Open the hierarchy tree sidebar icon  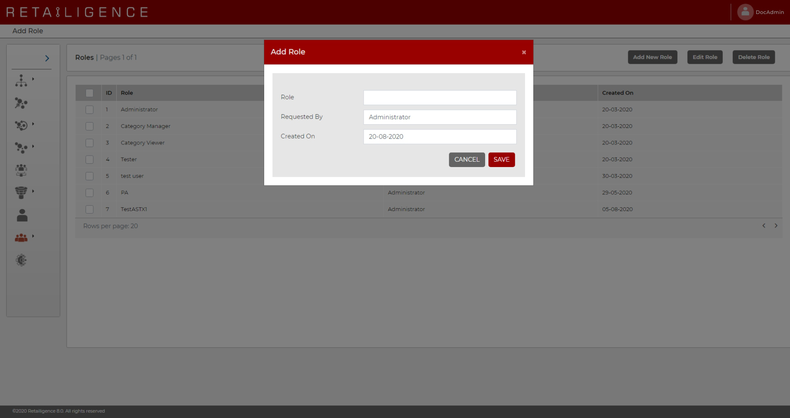[x=21, y=81]
